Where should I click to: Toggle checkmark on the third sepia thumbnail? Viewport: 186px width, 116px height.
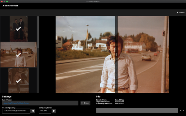tap(19, 80)
